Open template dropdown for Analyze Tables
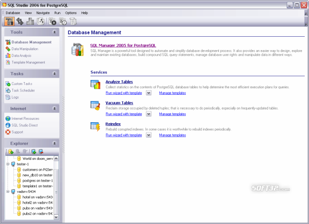 point(149,93)
